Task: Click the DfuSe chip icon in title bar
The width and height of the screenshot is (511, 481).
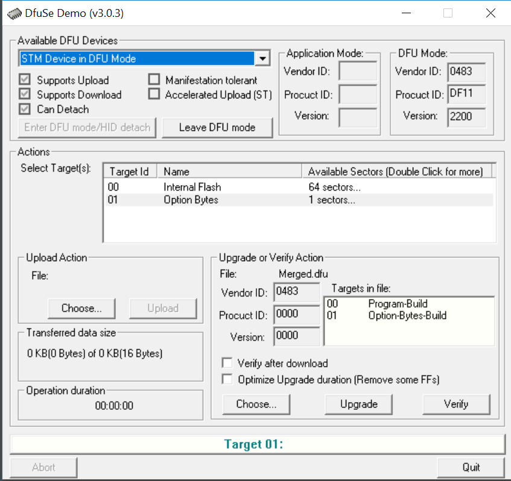Action: (14, 14)
